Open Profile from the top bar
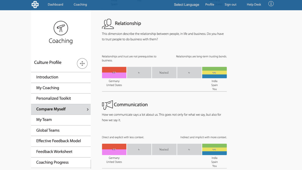Viewport: 302px width, 170px height. (x=209, y=5)
